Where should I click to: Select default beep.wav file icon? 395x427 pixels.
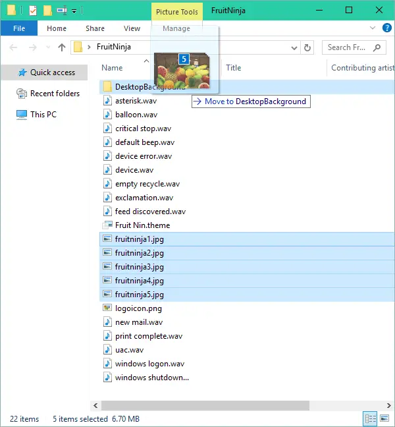pyautogui.click(x=107, y=142)
